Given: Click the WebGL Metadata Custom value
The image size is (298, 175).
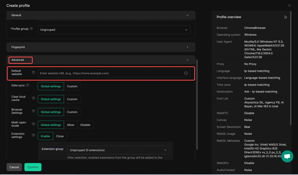Looking at the screenshot, I should point(249,141).
